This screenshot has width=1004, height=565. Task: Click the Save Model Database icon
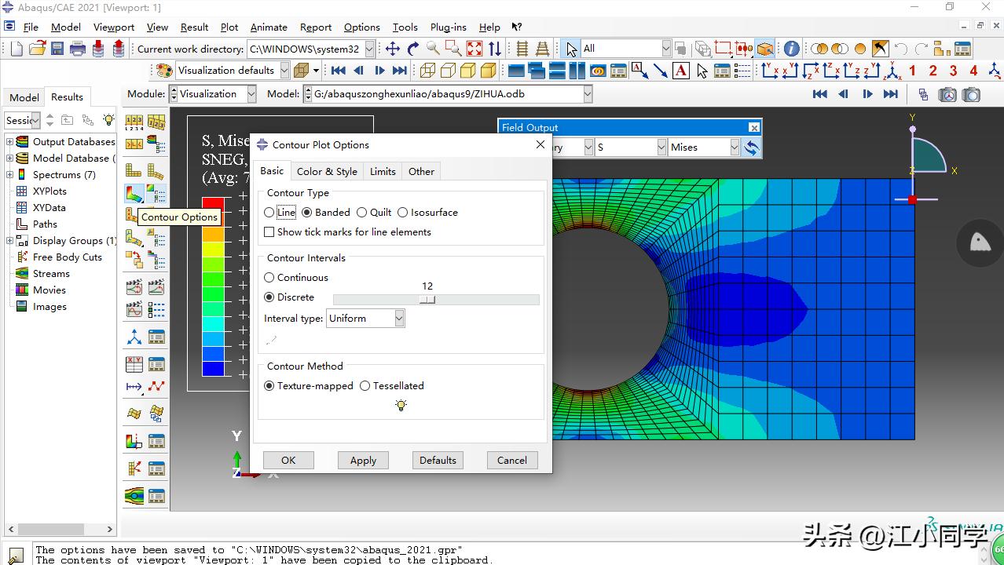[57, 49]
